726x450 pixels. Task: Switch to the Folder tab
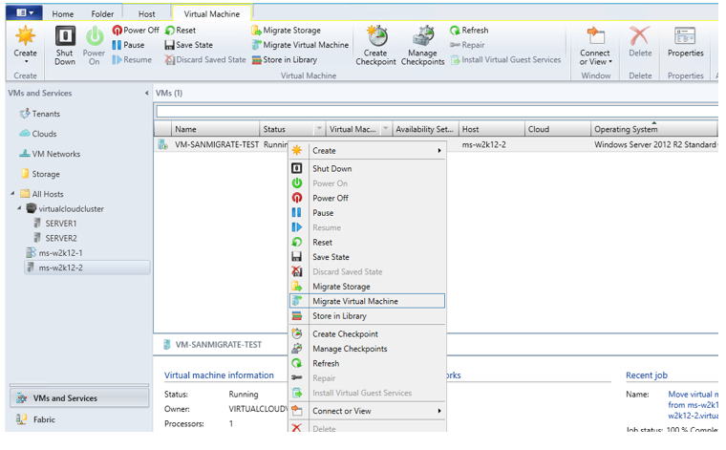coord(102,14)
